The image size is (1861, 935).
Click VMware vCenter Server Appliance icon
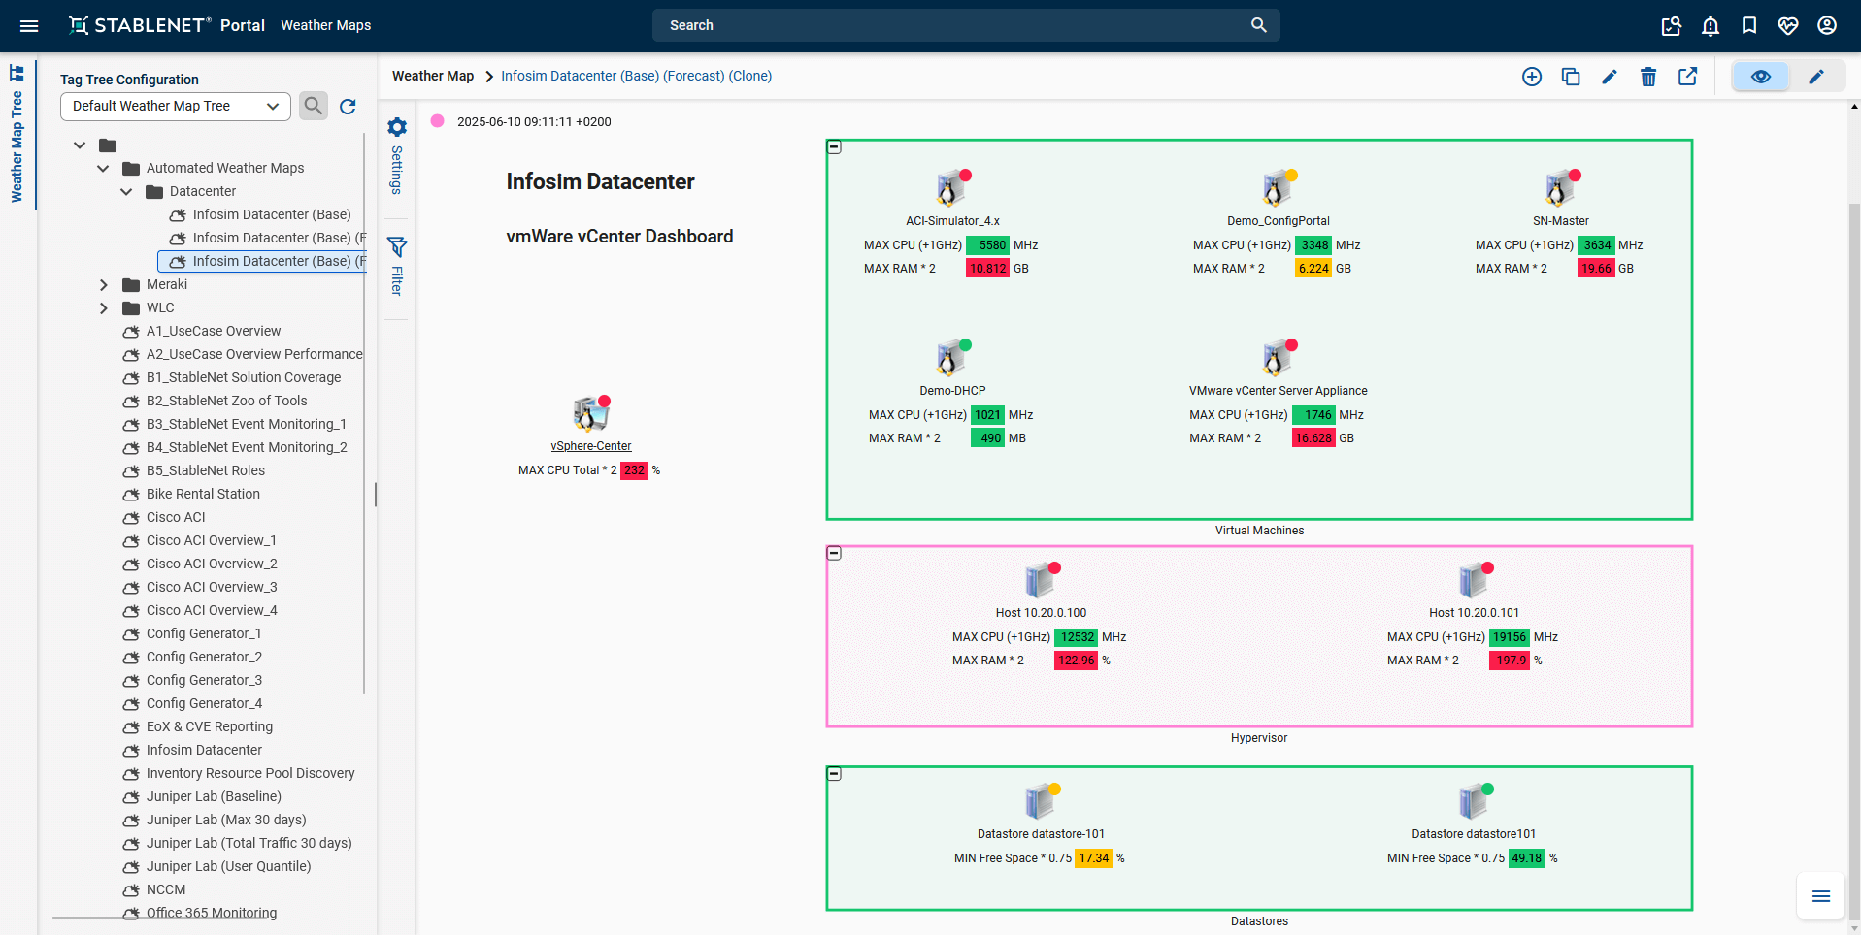tap(1279, 358)
